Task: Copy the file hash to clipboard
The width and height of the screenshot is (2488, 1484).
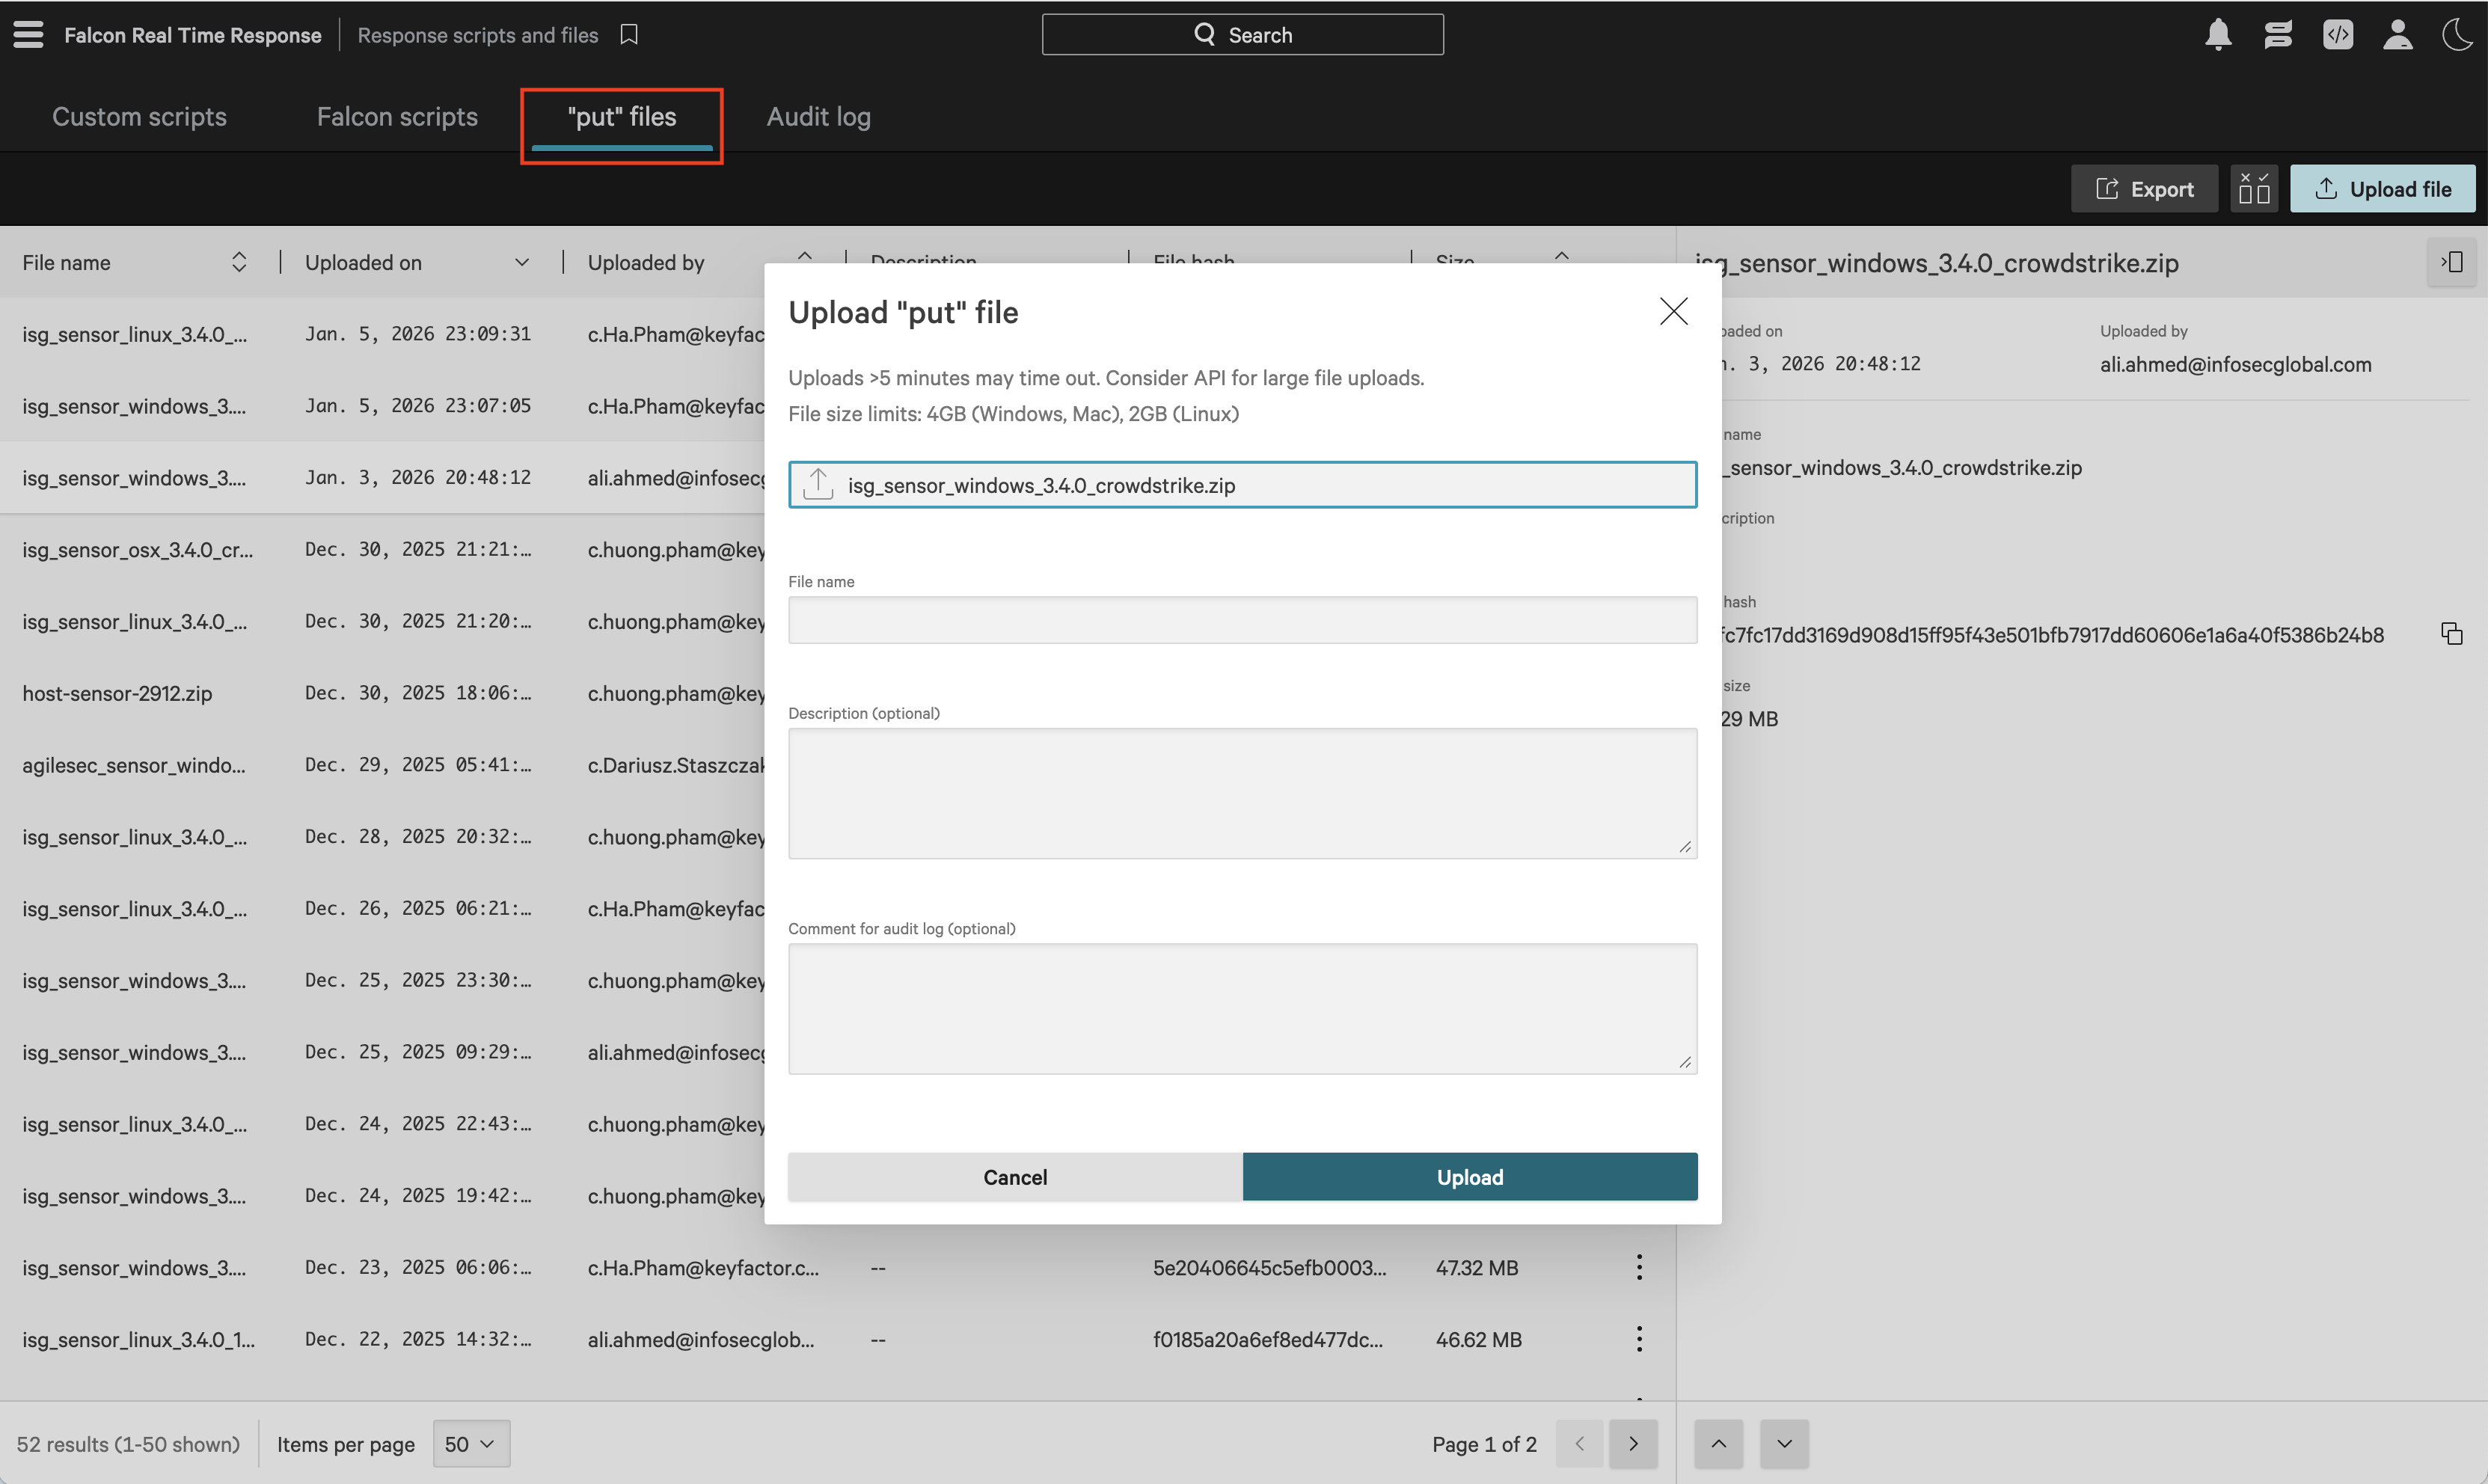Action: [x=2451, y=634]
